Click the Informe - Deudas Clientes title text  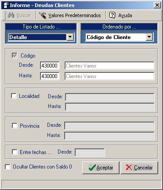click(42, 5)
